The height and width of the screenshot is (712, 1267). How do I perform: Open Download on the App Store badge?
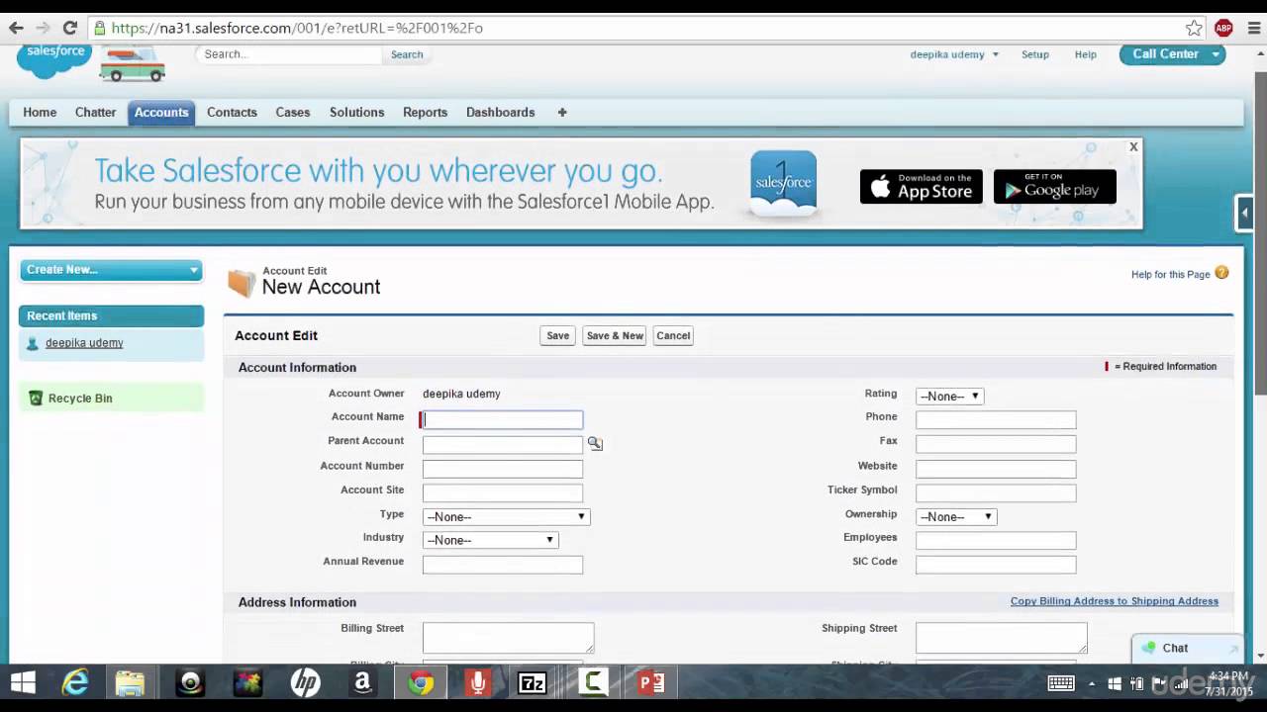pos(922,187)
